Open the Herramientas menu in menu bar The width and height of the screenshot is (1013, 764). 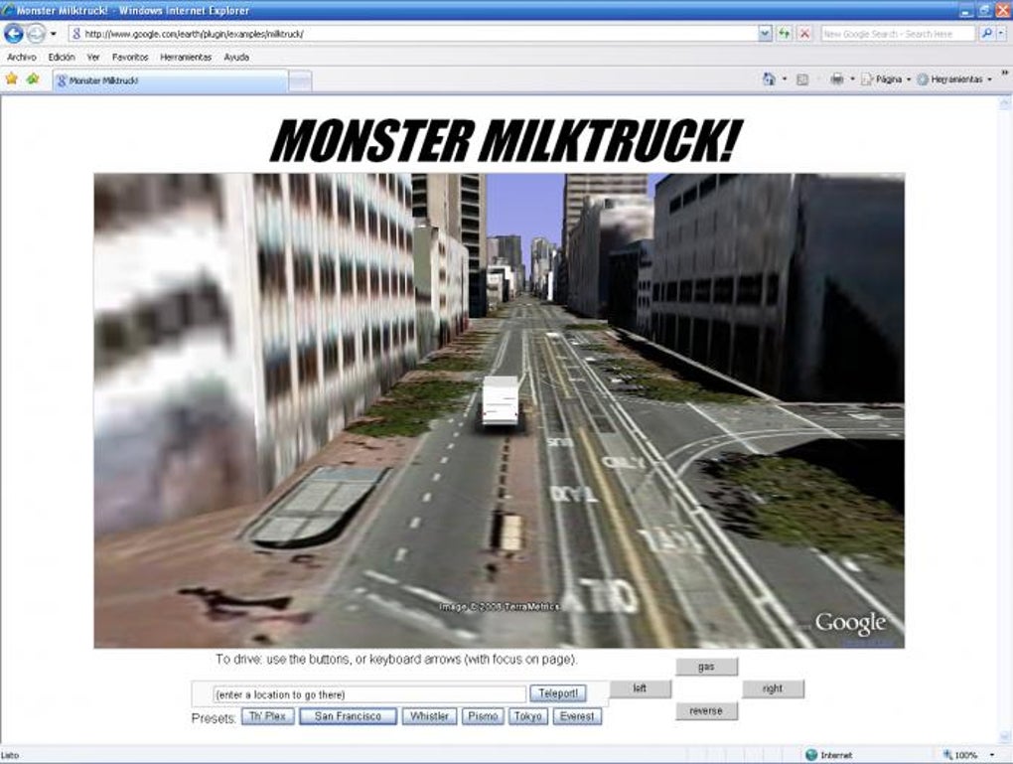point(186,57)
